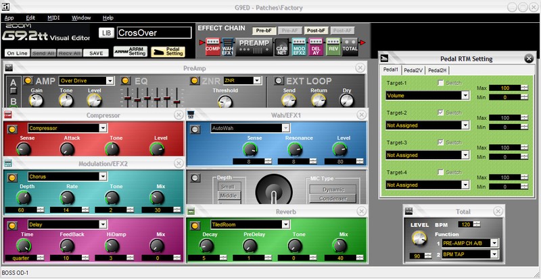541x279 pixels.
Task: Open the Function 1 PRE-AMP CH A/B dropdown
Action: 495,243
